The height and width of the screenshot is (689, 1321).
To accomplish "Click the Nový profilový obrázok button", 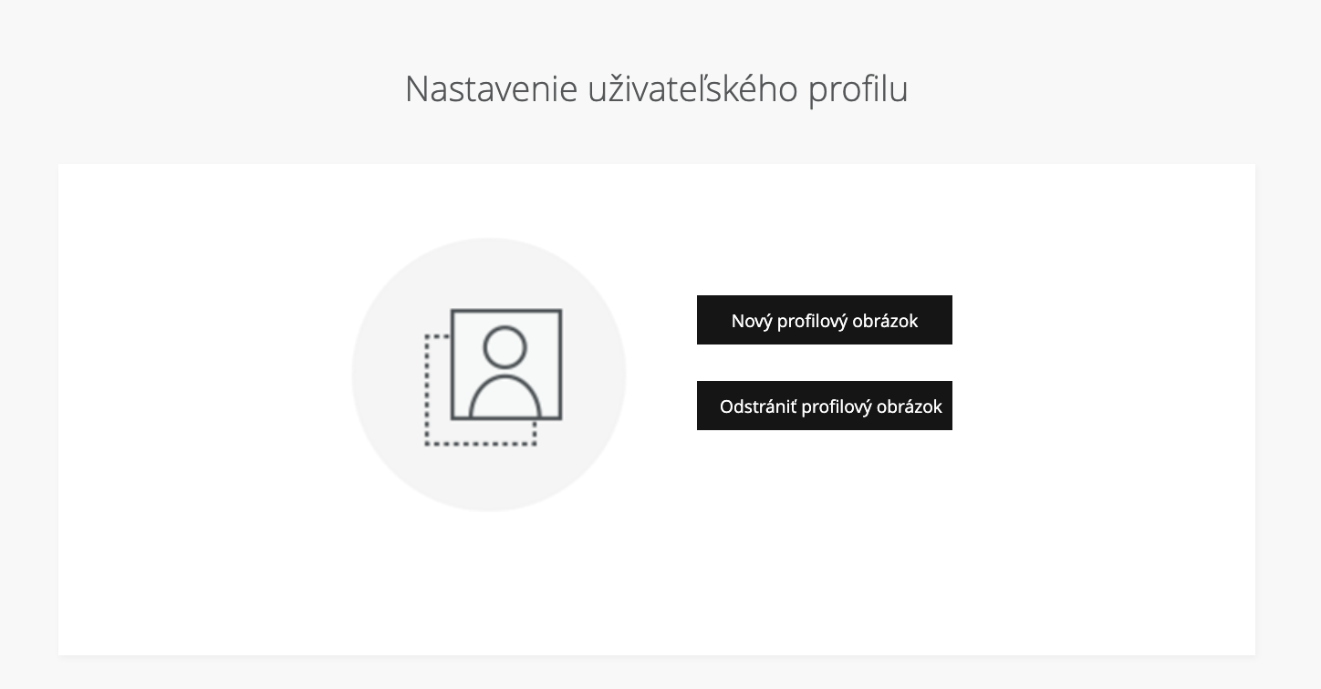I will pyautogui.click(x=824, y=320).
